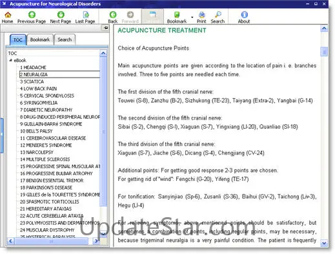Go to Last Page icon
This screenshot has height=254, width=335.
coord(86,15)
